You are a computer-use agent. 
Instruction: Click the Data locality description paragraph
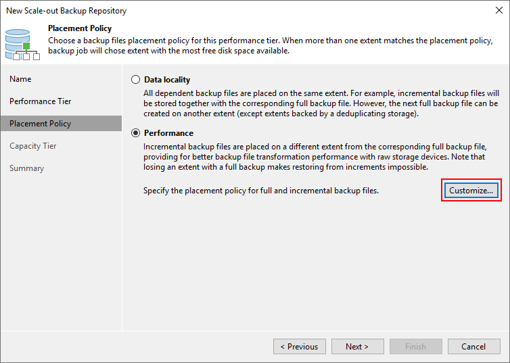coord(321,103)
